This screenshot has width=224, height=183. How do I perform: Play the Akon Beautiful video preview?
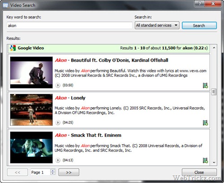coord(58,85)
